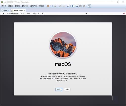Switch to Unity mode icon
This screenshot has width=126, height=106.
click(x=84, y=6)
